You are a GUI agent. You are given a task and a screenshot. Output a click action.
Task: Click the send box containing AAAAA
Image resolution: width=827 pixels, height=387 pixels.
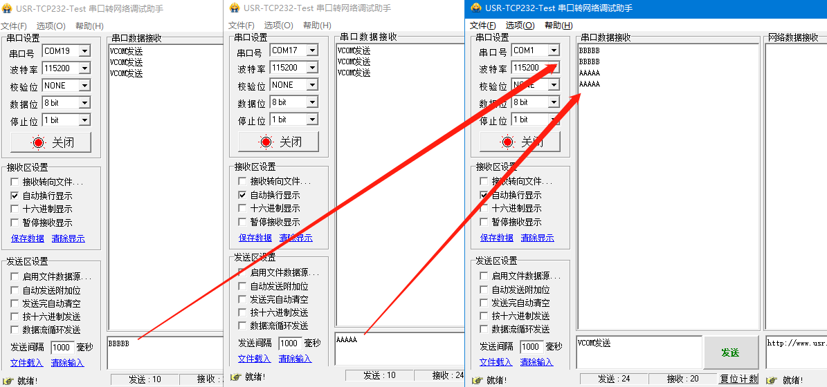coord(399,349)
